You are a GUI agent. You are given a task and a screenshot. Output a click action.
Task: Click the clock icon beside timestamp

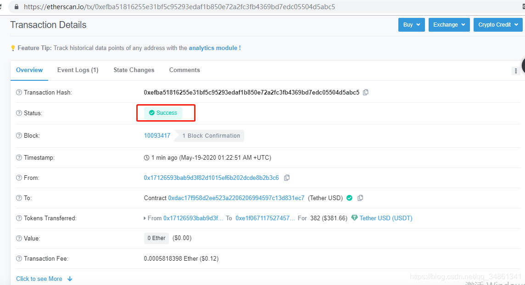coord(146,157)
